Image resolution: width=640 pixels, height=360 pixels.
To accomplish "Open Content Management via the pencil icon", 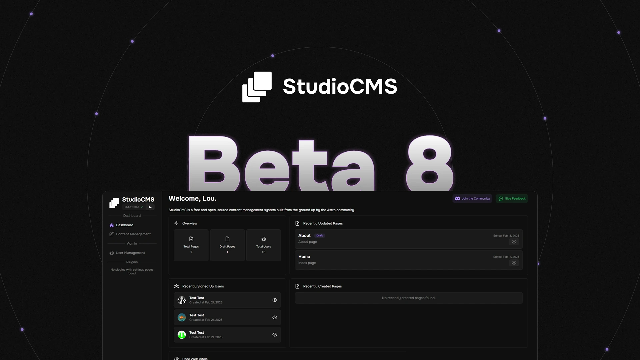I will tap(111, 234).
